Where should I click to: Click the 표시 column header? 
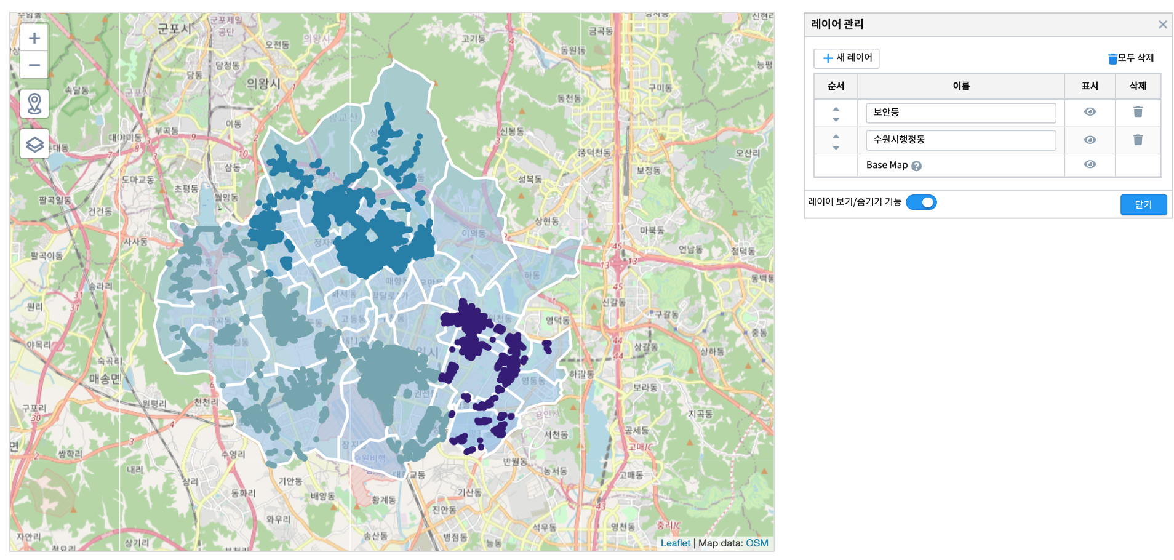(1090, 86)
